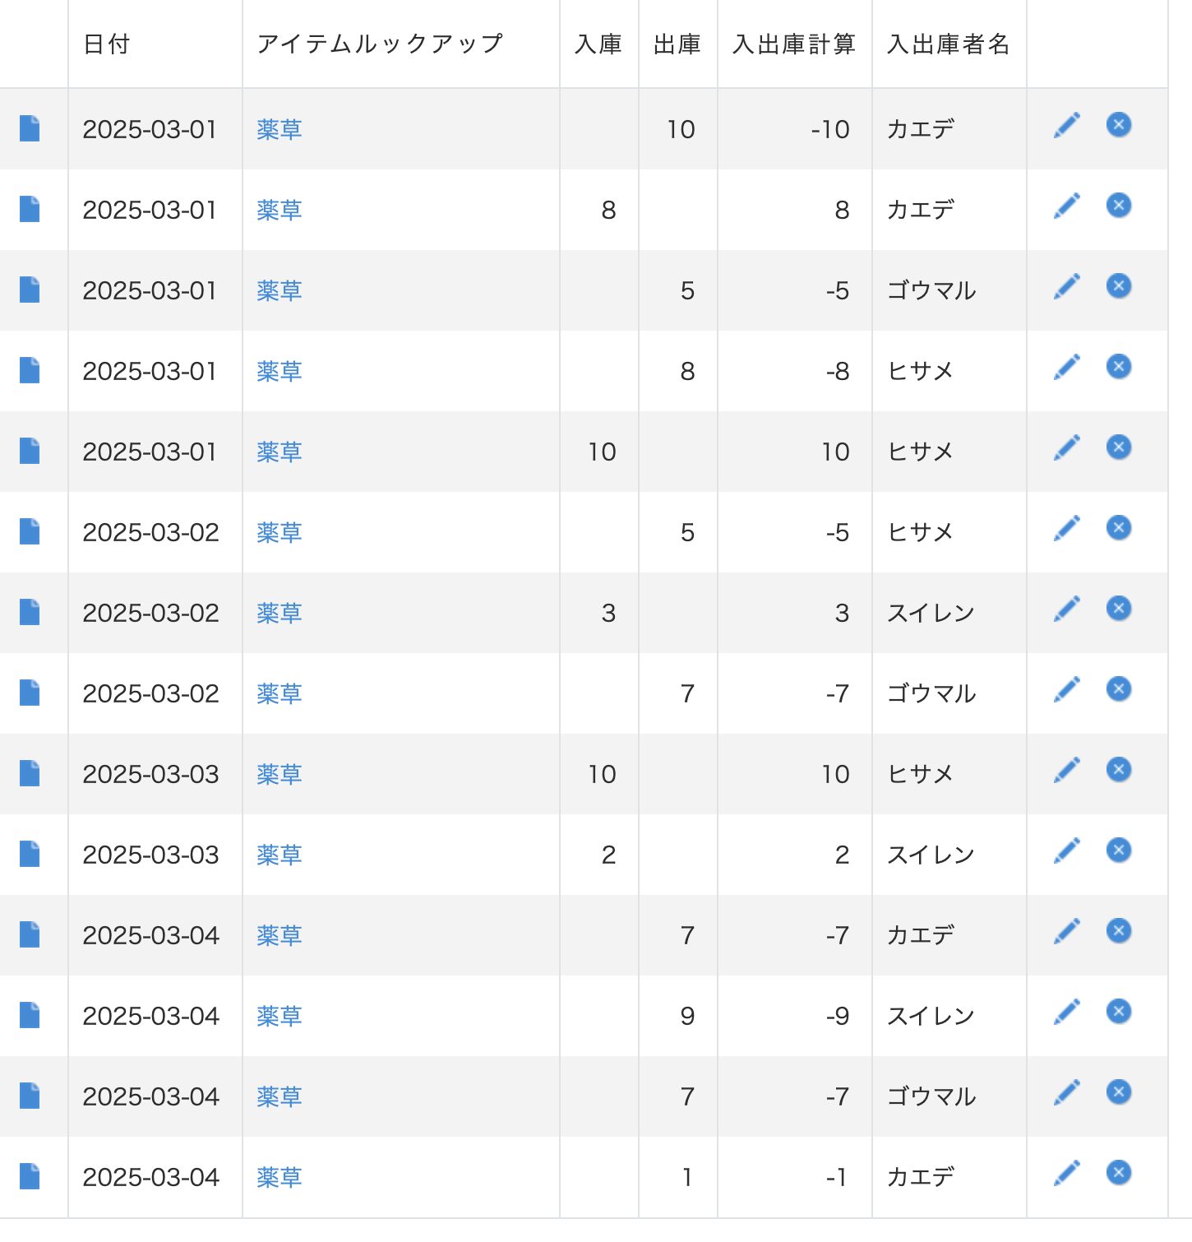Edit the 2025-03-04 スイレン -9 record
1192x1242 pixels.
1066,1013
